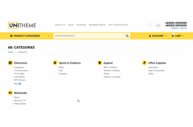Expand the chevron beside Camping

click(58, 74)
